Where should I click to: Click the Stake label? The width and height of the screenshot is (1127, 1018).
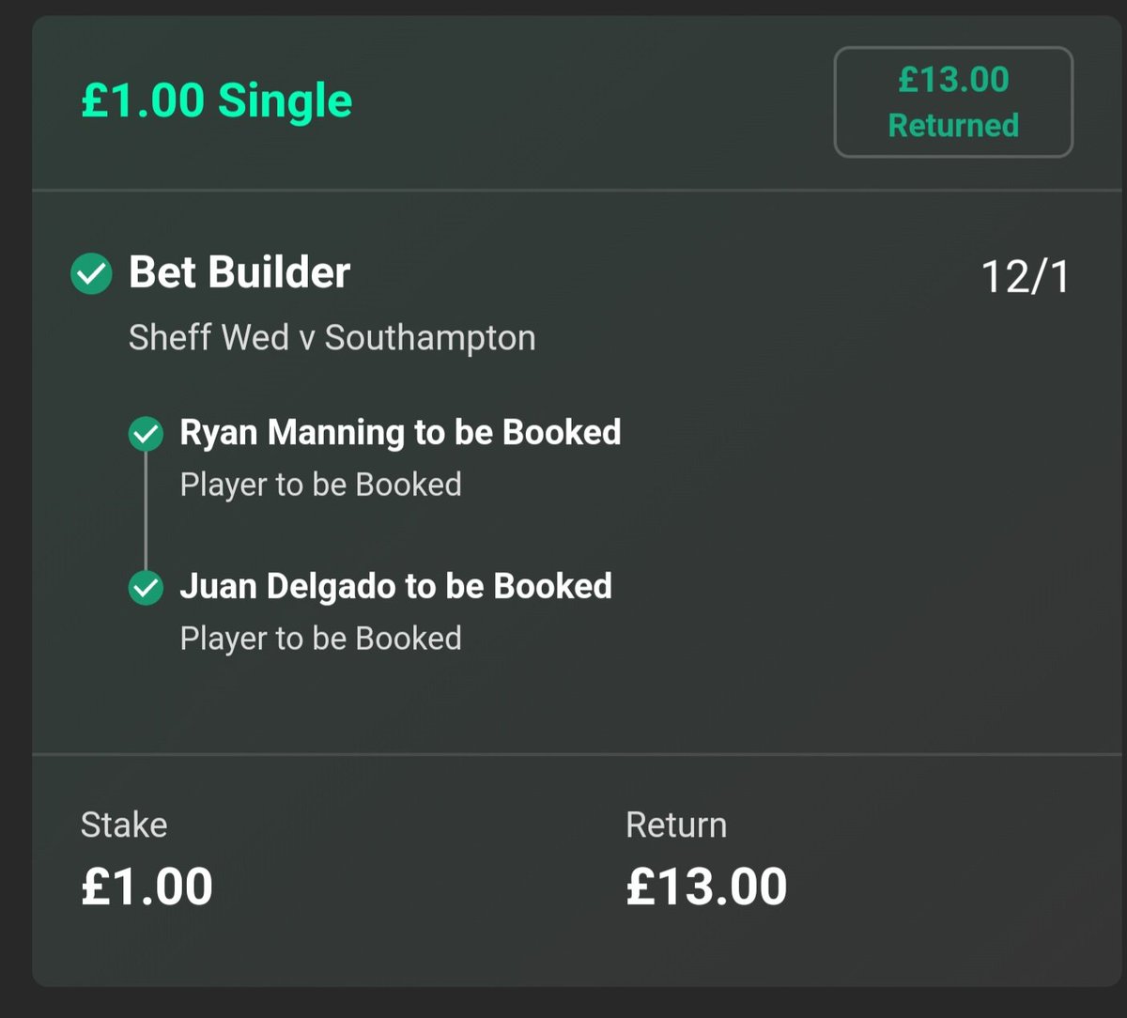coord(124,825)
